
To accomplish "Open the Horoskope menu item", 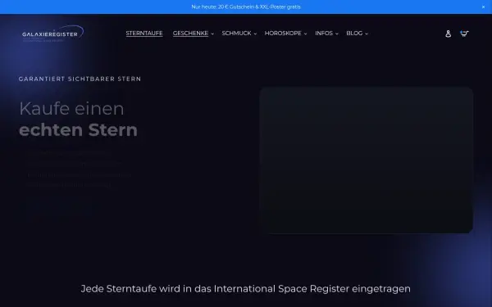I will click(x=283, y=34).
